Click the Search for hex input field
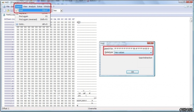Screen dimensions: 194x112 tap(132, 49)
